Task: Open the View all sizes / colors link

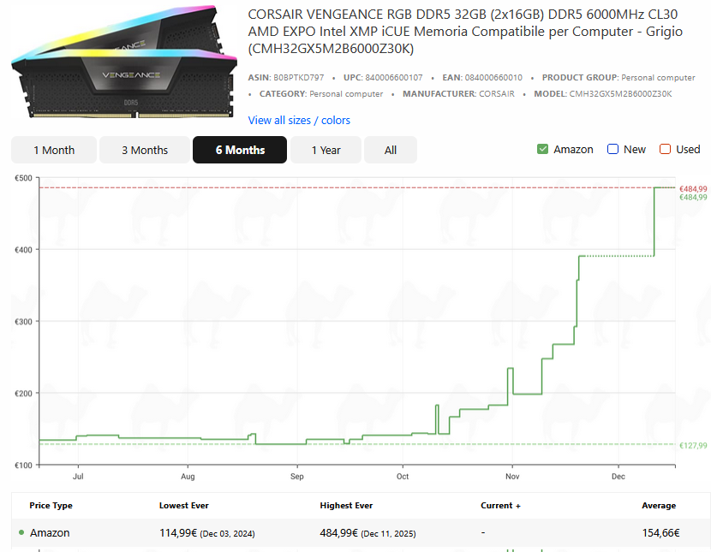Action: click(x=299, y=121)
